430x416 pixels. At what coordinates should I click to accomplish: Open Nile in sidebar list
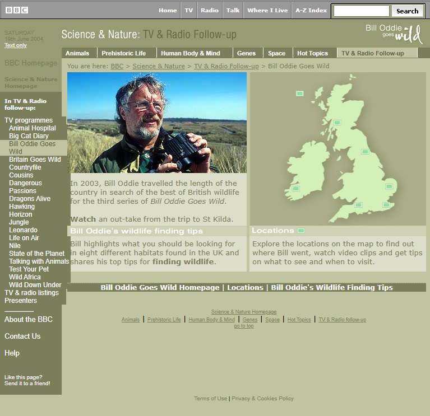click(x=15, y=246)
